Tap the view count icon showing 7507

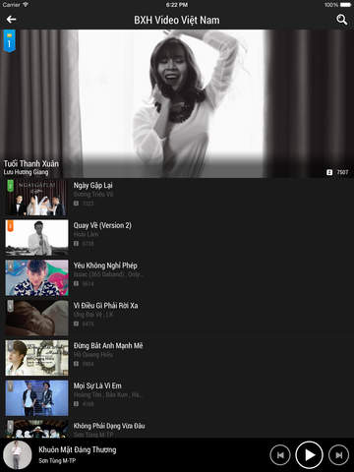pyautogui.click(x=329, y=172)
